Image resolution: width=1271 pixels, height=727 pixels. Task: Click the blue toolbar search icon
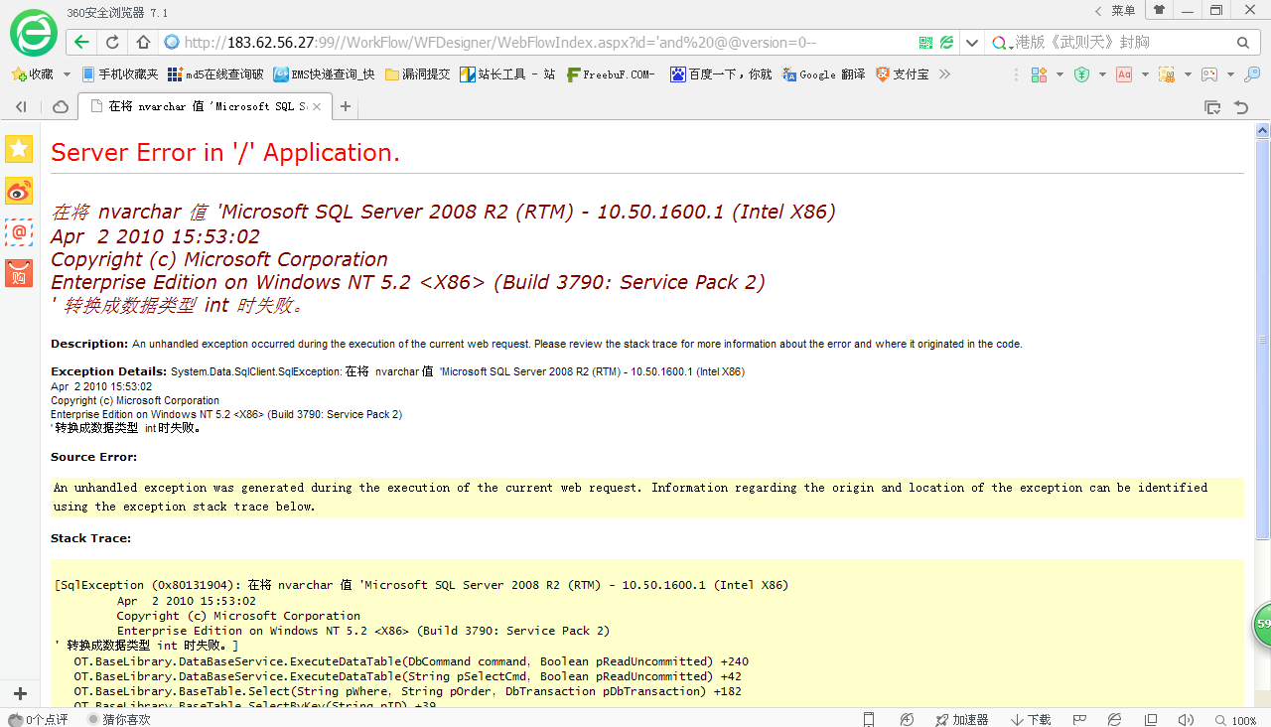[1252, 74]
